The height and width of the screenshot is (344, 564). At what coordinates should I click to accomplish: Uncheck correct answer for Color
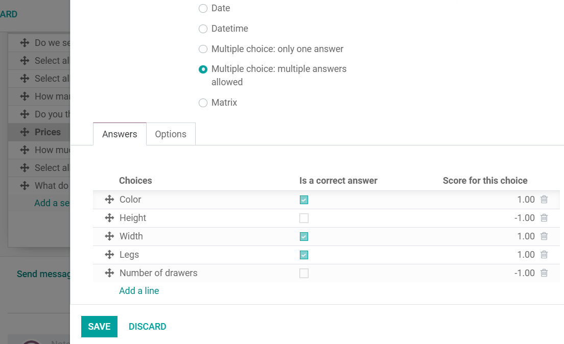point(304,200)
